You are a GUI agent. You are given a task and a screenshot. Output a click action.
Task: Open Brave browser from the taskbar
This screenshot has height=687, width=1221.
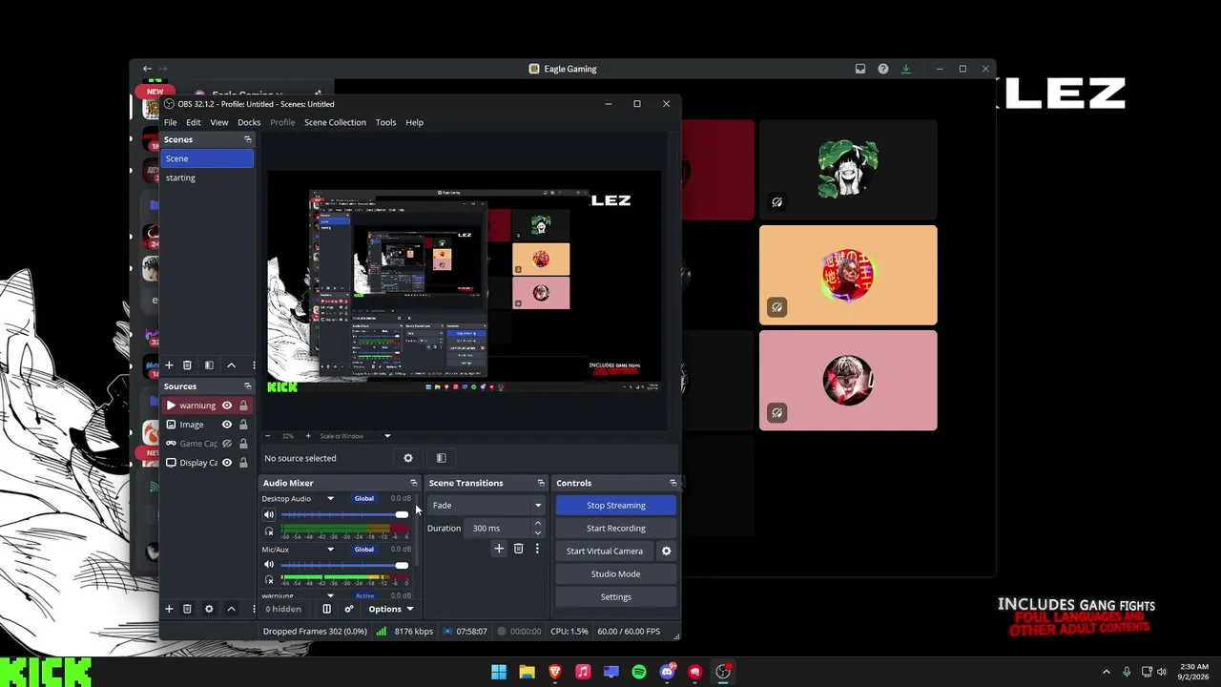pyautogui.click(x=555, y=672)
